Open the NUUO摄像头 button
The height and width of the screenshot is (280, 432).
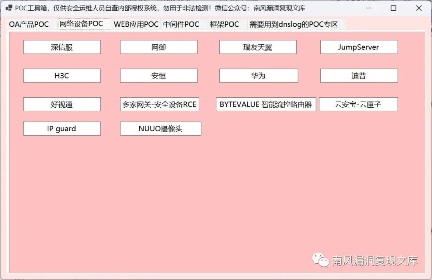[161, 128]
